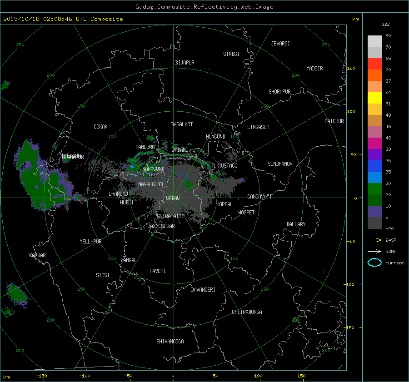The height and width of the screenshot is (382, 409).
Task: Click the DAVANGERI city label
Action: coord(203,290)
